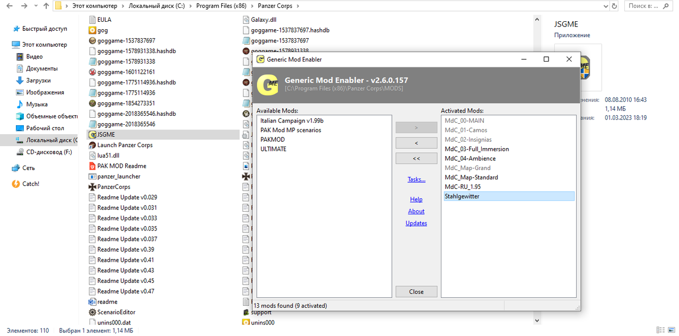Viewport: 679px width, 336px height.
Task: Click the file list scrollbar up arrow
Action: click(x=536, y=19)
